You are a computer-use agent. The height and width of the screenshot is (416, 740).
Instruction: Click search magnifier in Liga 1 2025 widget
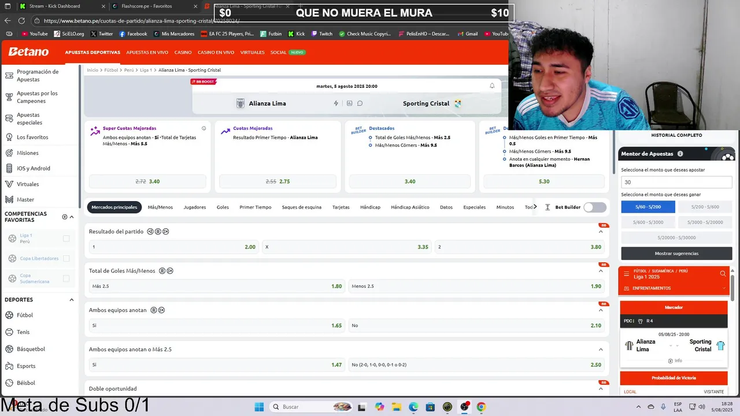723,274
